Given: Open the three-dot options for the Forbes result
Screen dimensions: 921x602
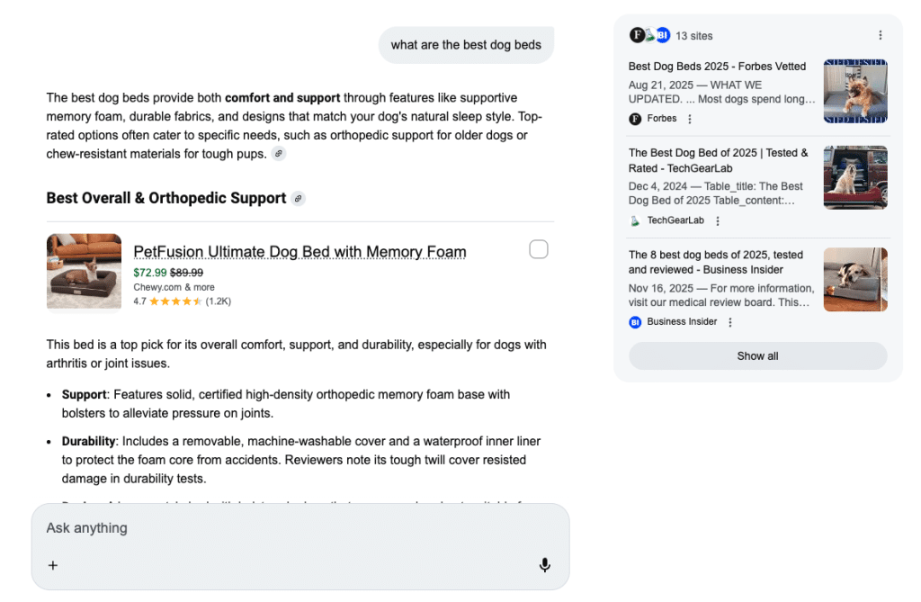Looking at the screenshot, I should point(688,118).
